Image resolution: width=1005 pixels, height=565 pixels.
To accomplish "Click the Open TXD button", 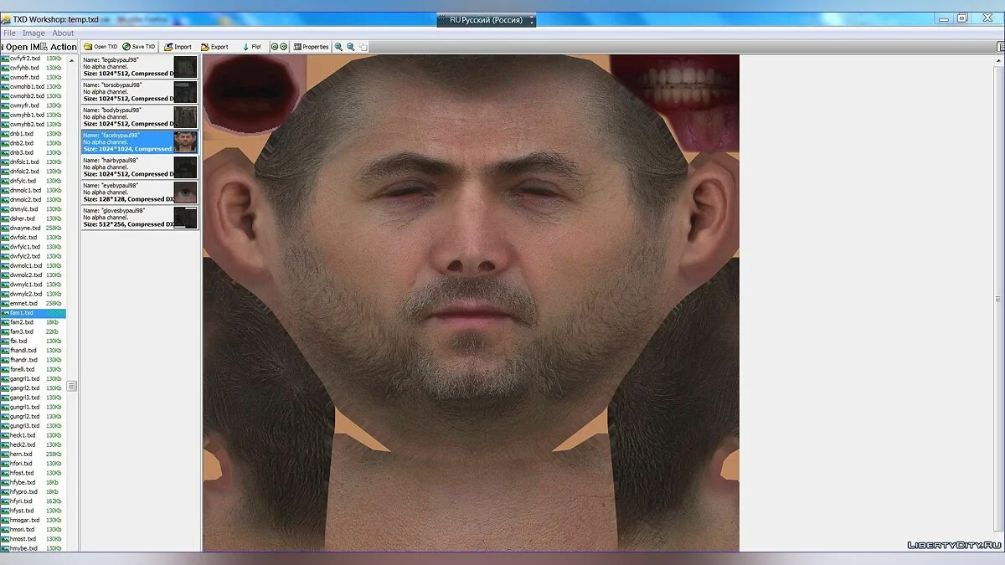I will (100, 47).
